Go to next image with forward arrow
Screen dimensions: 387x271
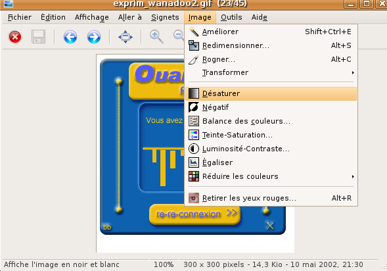94,37
